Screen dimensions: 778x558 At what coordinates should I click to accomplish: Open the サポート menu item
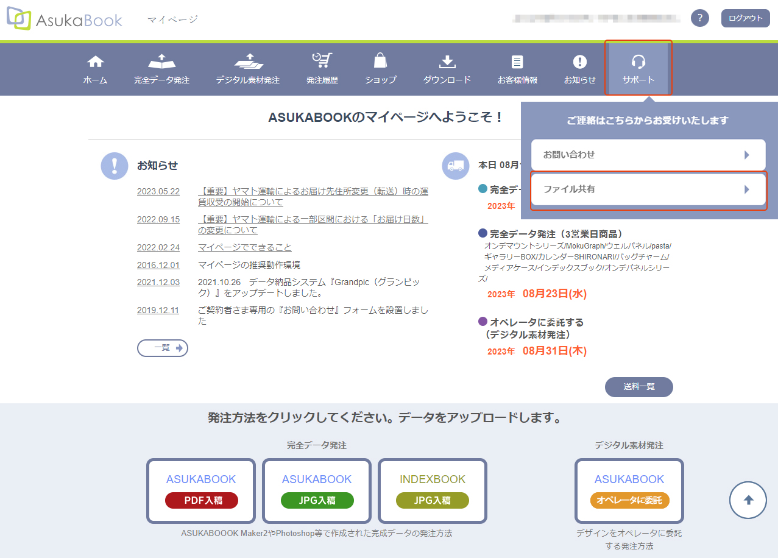pyautogui.click(x=638, y=67)
